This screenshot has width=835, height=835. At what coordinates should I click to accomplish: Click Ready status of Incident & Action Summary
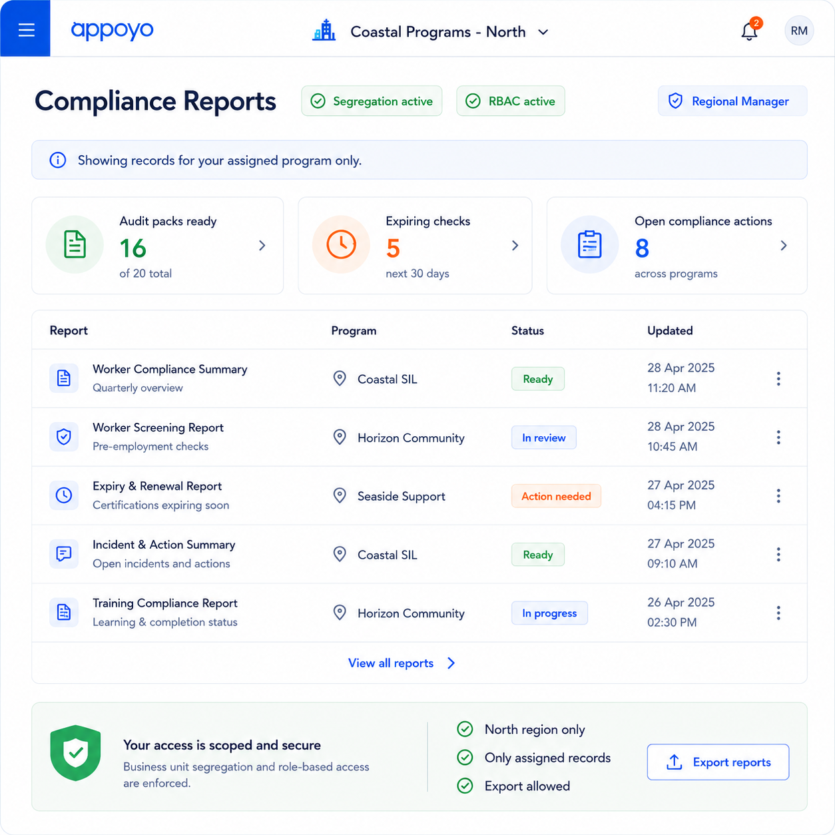pyautogui.click(x=538, y=555)
